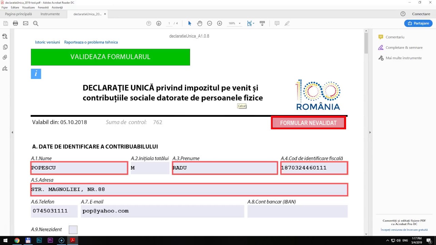Click FORMULAR NEVALIDAT status button
The width and height of the screenshot is (436, 245).
click(x=308, y=123)
